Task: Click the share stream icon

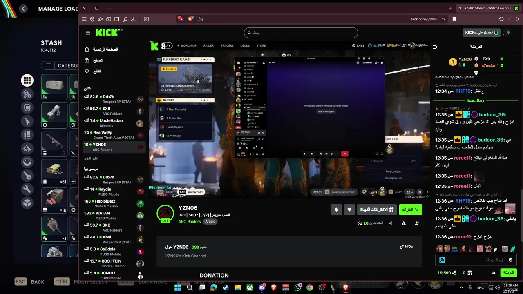Action: coord(391,223)
